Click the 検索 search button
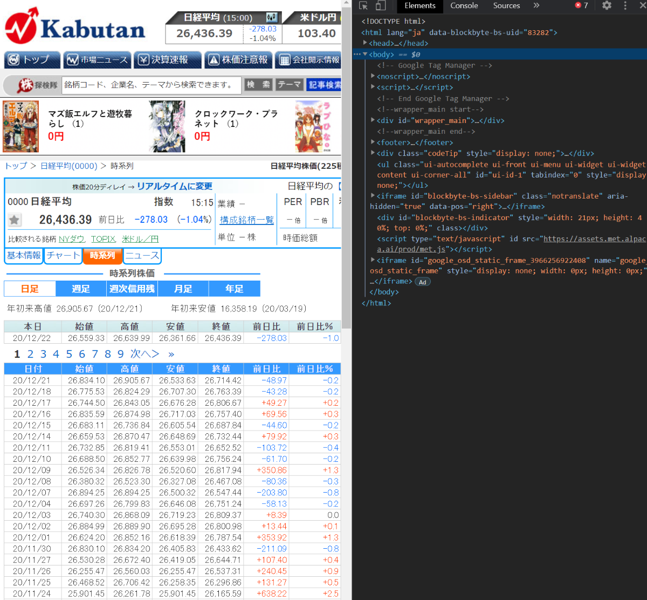The width and height of the screenshot is (647, 600). click(259, 85)
